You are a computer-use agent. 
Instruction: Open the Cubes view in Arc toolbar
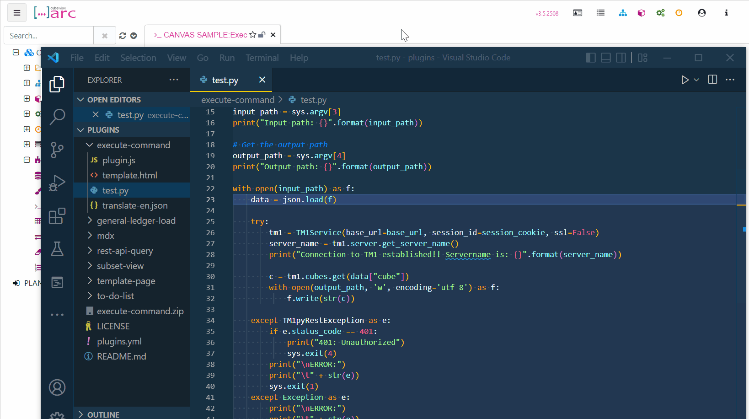[641, 13]
